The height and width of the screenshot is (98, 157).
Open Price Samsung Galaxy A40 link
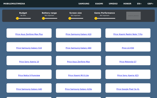[29, 89]
